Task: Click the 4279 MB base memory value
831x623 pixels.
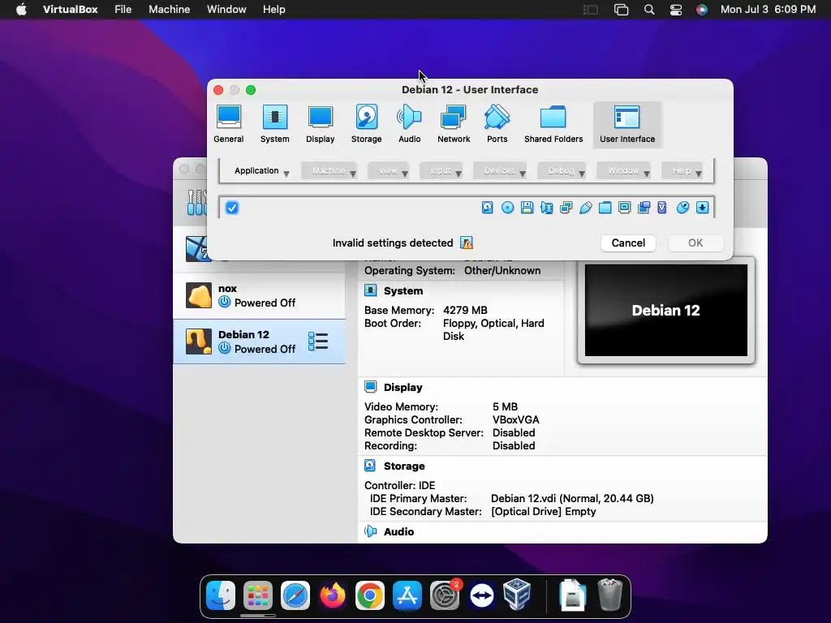Action: pos(465,311)
